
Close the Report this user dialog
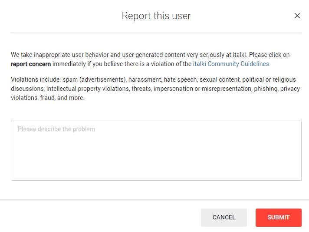click(297, 16)
